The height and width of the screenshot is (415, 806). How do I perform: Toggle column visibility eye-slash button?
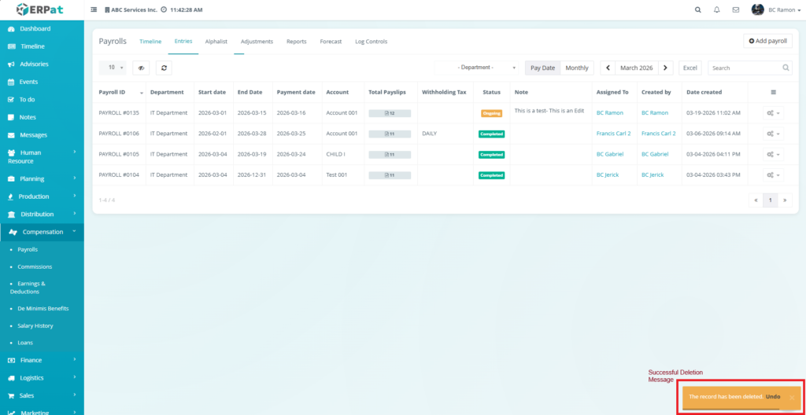click(x=141, y=68)
